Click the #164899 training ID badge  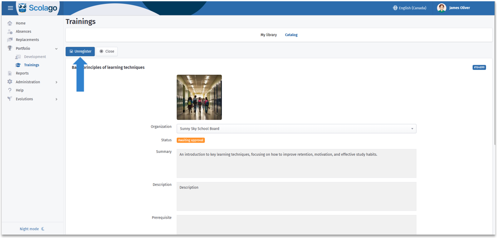pos(479,67)
